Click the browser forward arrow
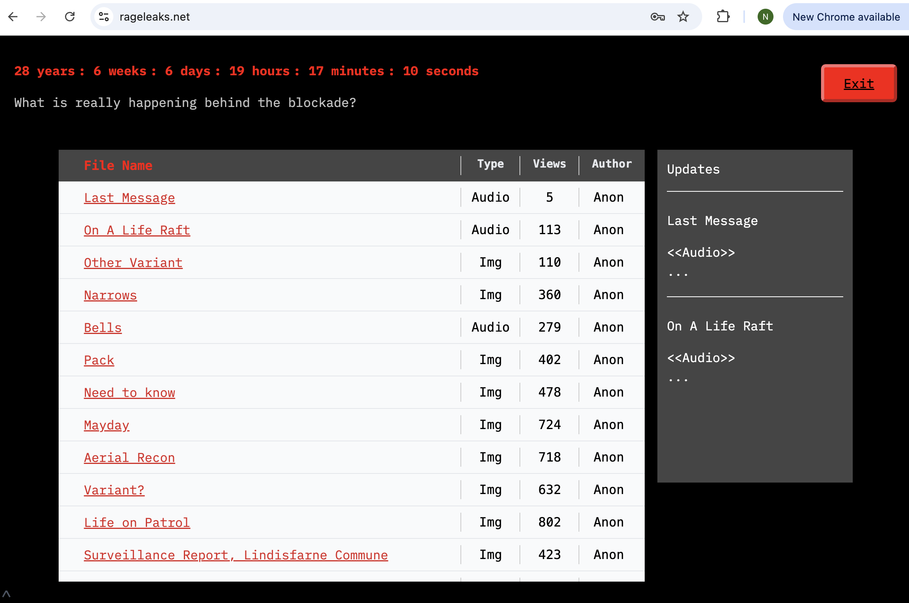The height and width of the screenshot is (603, 909). point(41,17)
